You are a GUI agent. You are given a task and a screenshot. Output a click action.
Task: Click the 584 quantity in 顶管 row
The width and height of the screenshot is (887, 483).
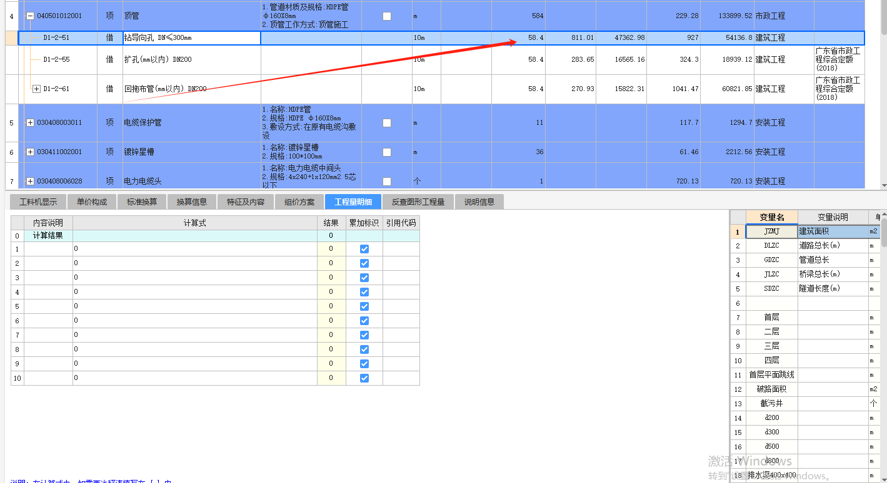518,16
